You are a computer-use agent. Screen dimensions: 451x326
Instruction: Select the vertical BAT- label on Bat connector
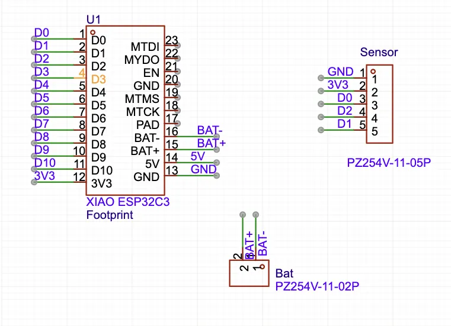pos(263,243)
